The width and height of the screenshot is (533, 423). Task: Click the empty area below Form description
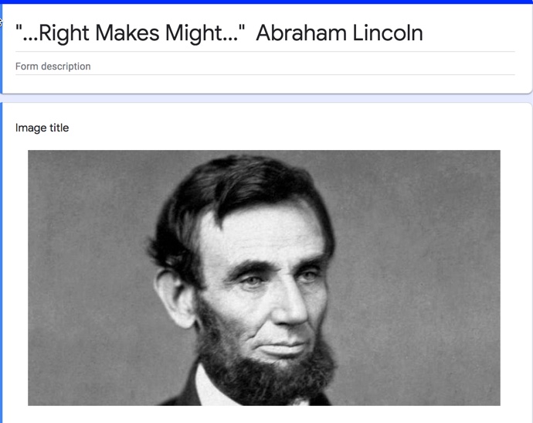pyautogui.click(x=265, y=84)
